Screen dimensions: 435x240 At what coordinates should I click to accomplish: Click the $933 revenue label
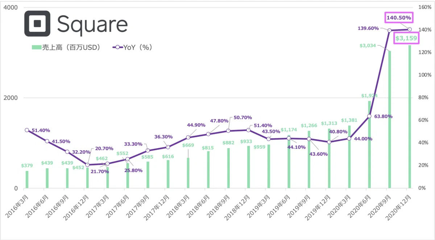[246, 141]
